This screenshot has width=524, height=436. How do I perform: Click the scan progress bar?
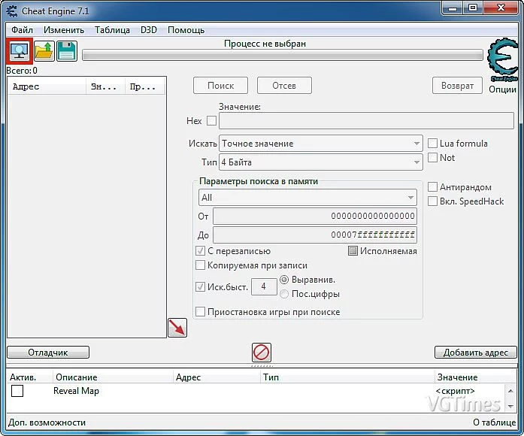coord(283,55)
